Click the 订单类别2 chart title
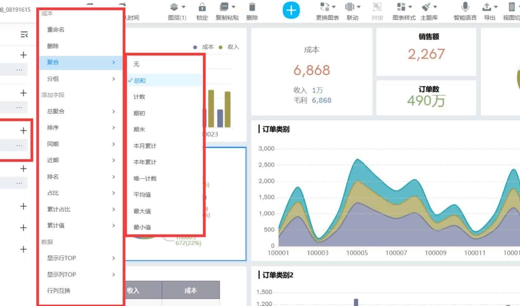This screenshot has height=306, width=520. [277, 275]
